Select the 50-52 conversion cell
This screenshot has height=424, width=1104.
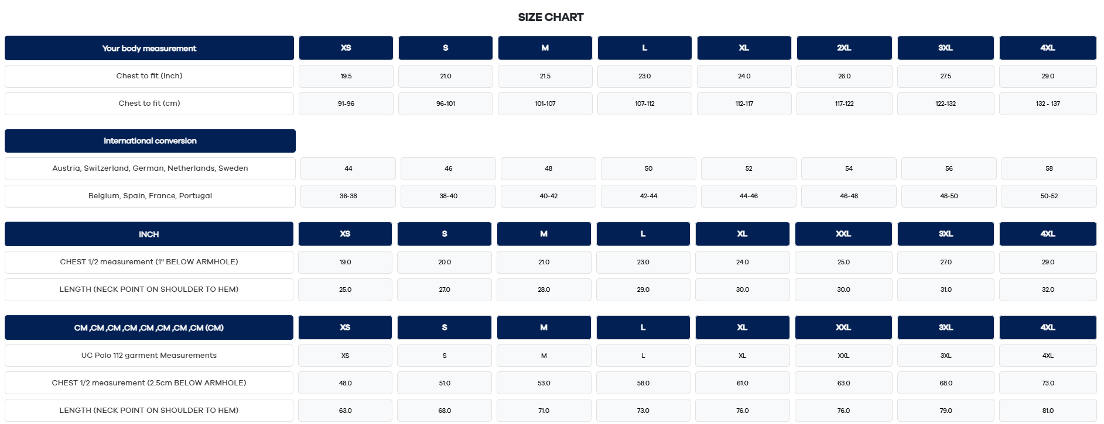(1049, 196)
